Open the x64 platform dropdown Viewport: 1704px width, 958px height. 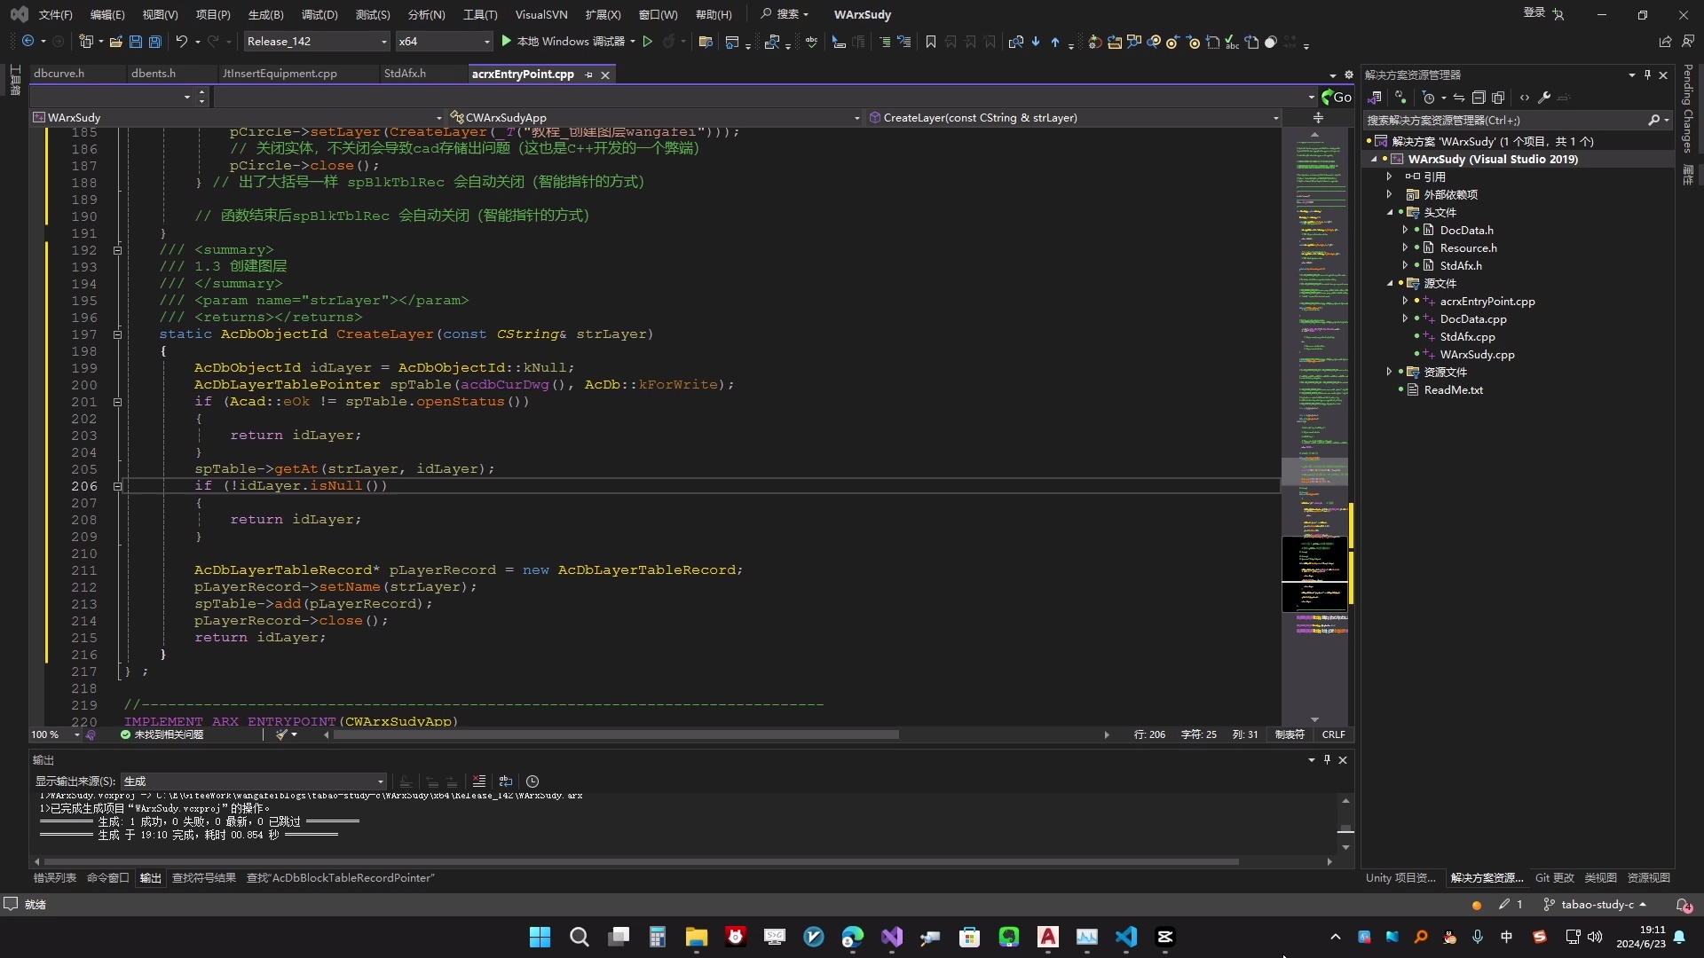point(485,41)
